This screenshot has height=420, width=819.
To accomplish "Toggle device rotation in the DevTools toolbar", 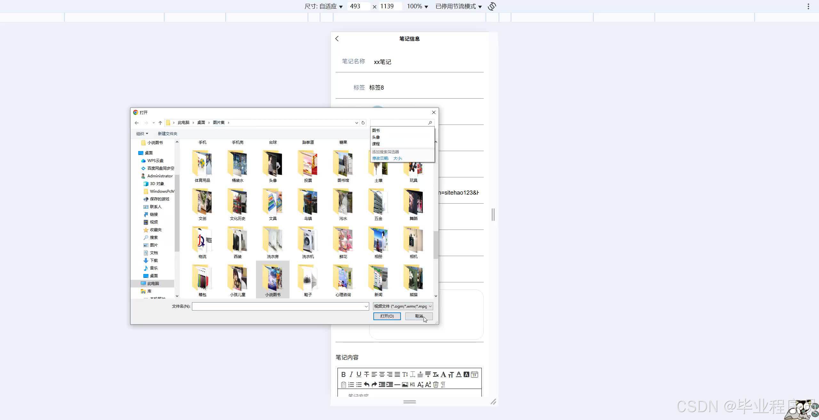I will pos(492,6).
